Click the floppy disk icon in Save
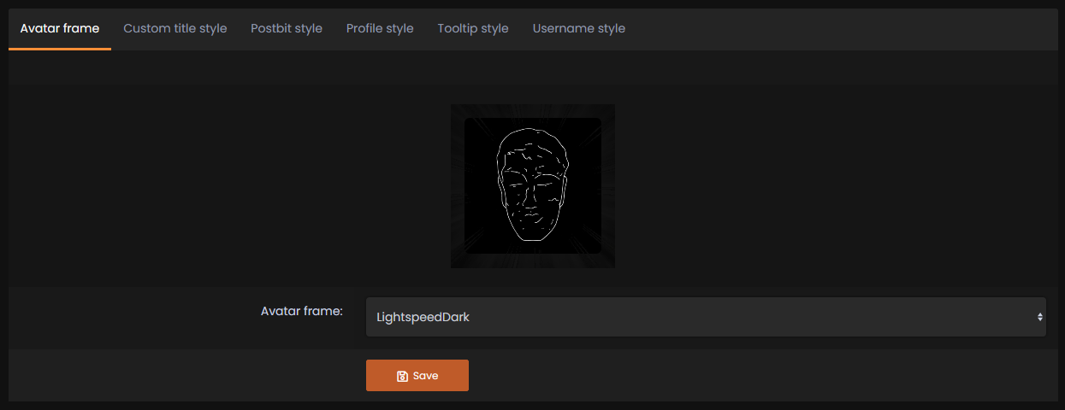 click(402, 376)
